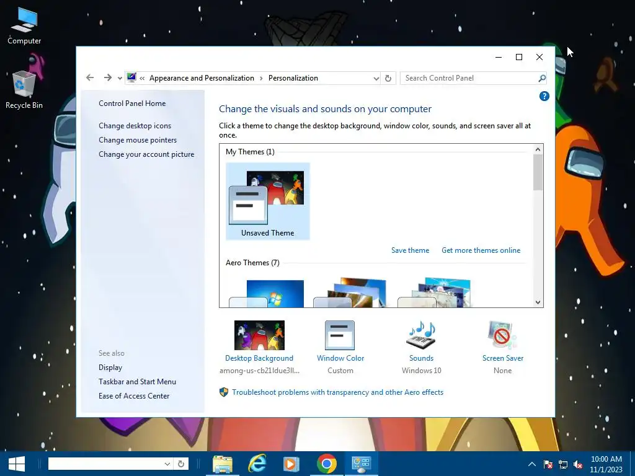Click the muted volume tray icon
Viewport: 635px width, 476px height.
point(578,464)
